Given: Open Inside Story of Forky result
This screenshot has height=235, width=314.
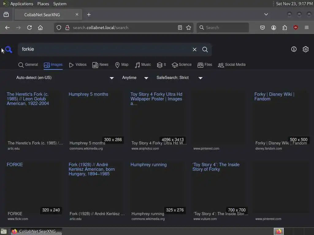Looking at the screenshot, I should [216, 167].
